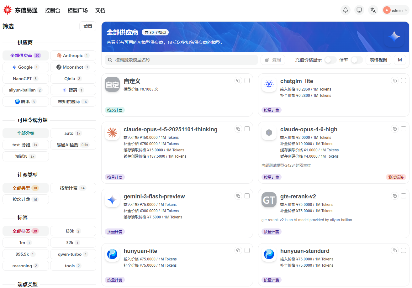Click the admin avatar icon

(387, 10)
